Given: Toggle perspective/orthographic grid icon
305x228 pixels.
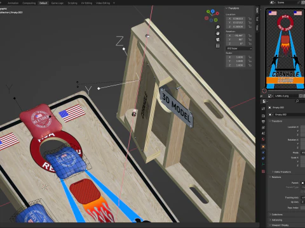Looking at the screenshot, I should pos(218,46).
